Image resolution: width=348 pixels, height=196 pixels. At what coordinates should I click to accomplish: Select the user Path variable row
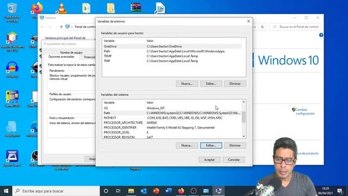(x=172, y=51)
